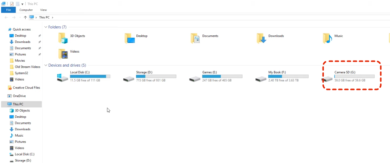Open the My Book (F:) drive icon
This screenshot has width=390, height=163.
(x=261, y=79)
